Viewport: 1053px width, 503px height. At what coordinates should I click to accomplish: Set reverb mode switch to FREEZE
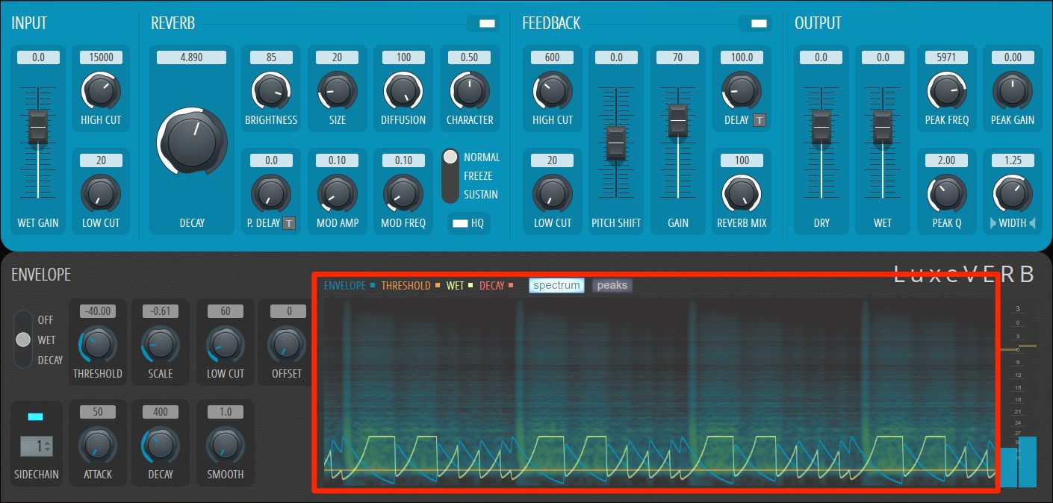(479, 176)
